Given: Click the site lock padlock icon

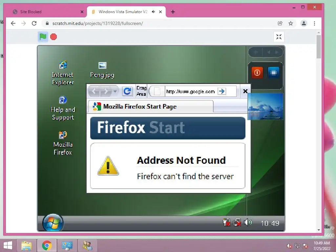Looking at the screenshot, I should pyautogui.click(x=47, y=23).
